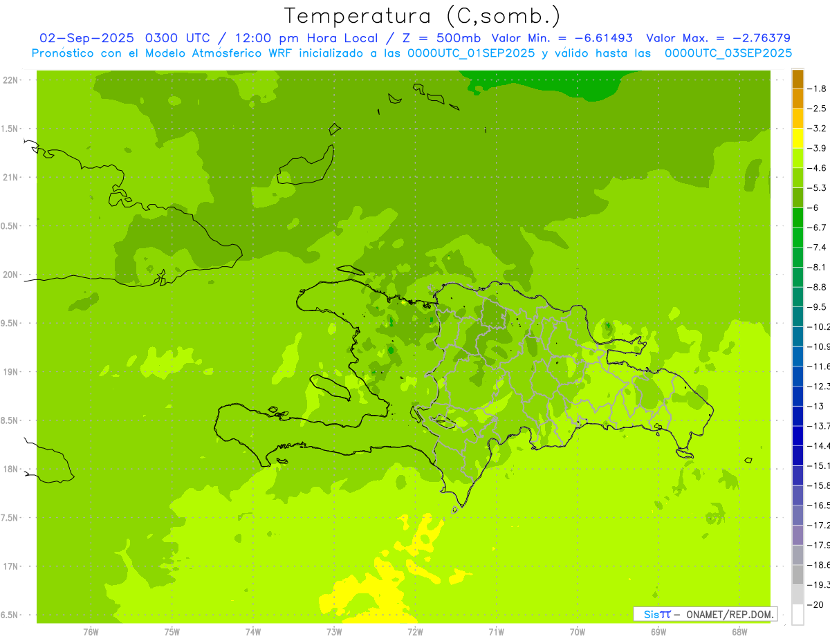Viewport: 830px width, 641px height.
Task: Click the '74W' longitude axis label
Action: pos(252,632)
